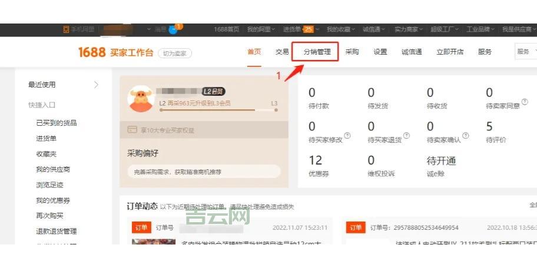The height and width of the screenshot is (268, 537).
Task: Expand 超级工厂 dropdown
Action: (457, 30)
